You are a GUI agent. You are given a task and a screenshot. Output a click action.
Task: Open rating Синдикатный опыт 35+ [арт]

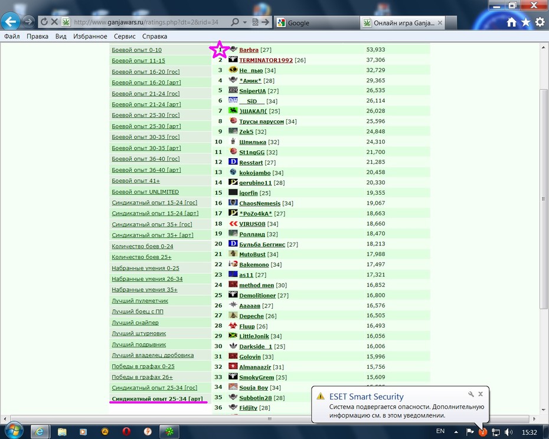(152, 235)
